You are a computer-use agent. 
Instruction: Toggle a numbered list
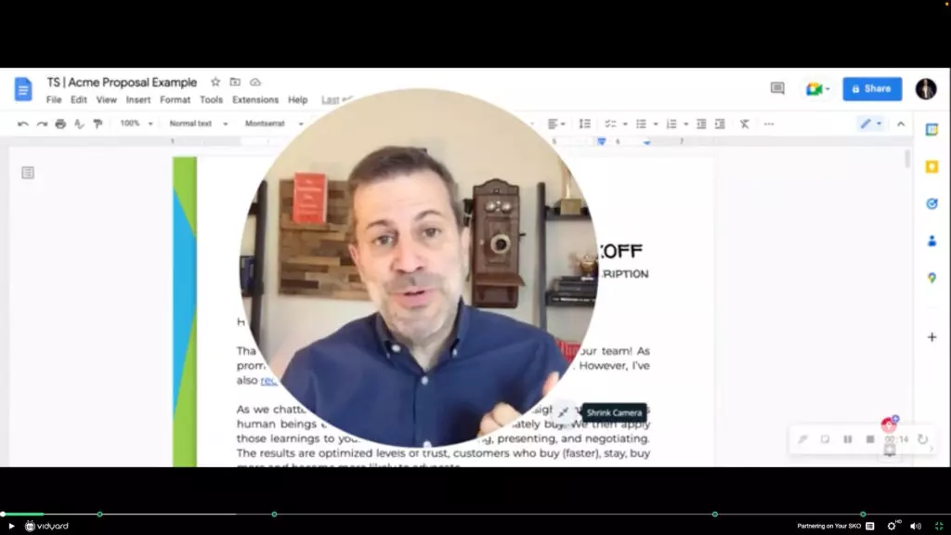pyautogui.click(x=671, y=123)
